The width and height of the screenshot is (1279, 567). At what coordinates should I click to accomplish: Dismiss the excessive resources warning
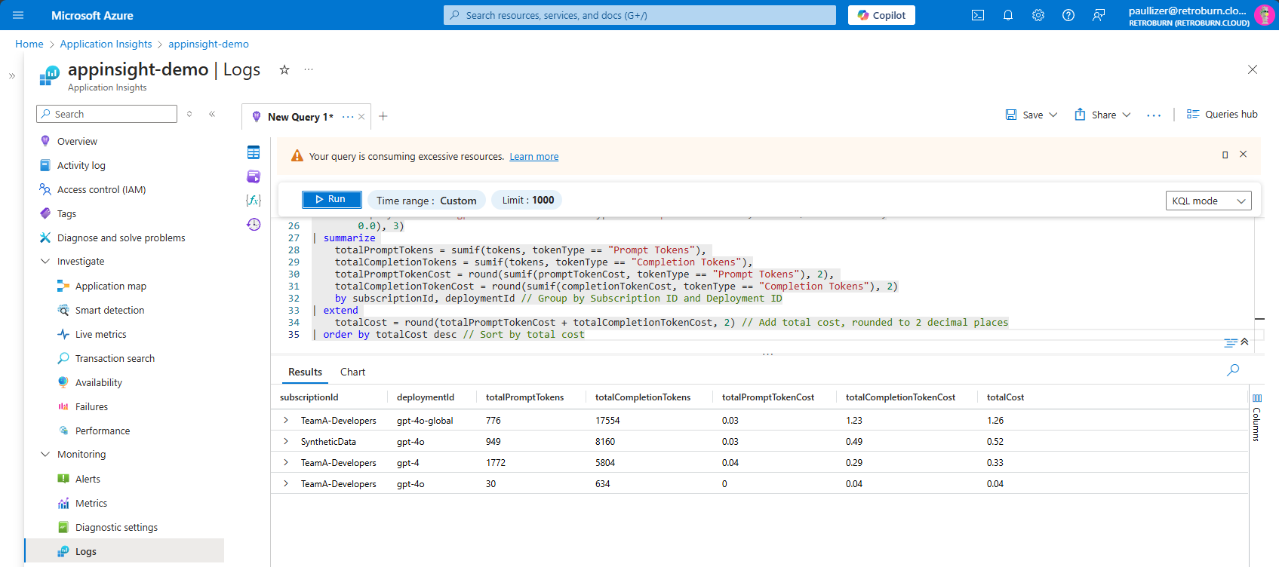pos(1244,154)
